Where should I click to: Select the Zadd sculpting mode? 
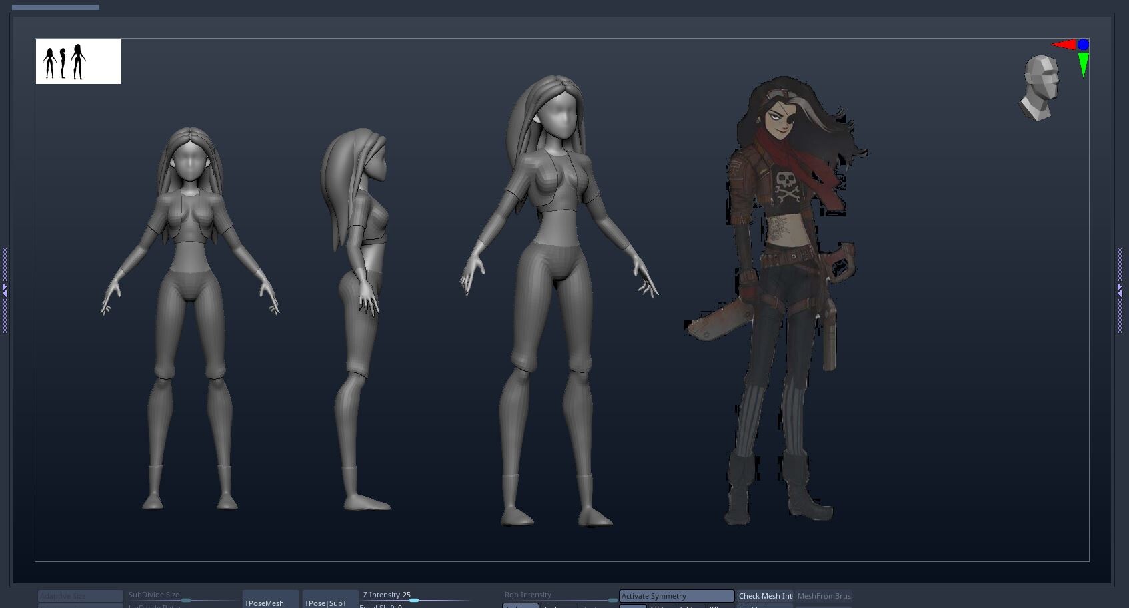(x=519, y=605)
